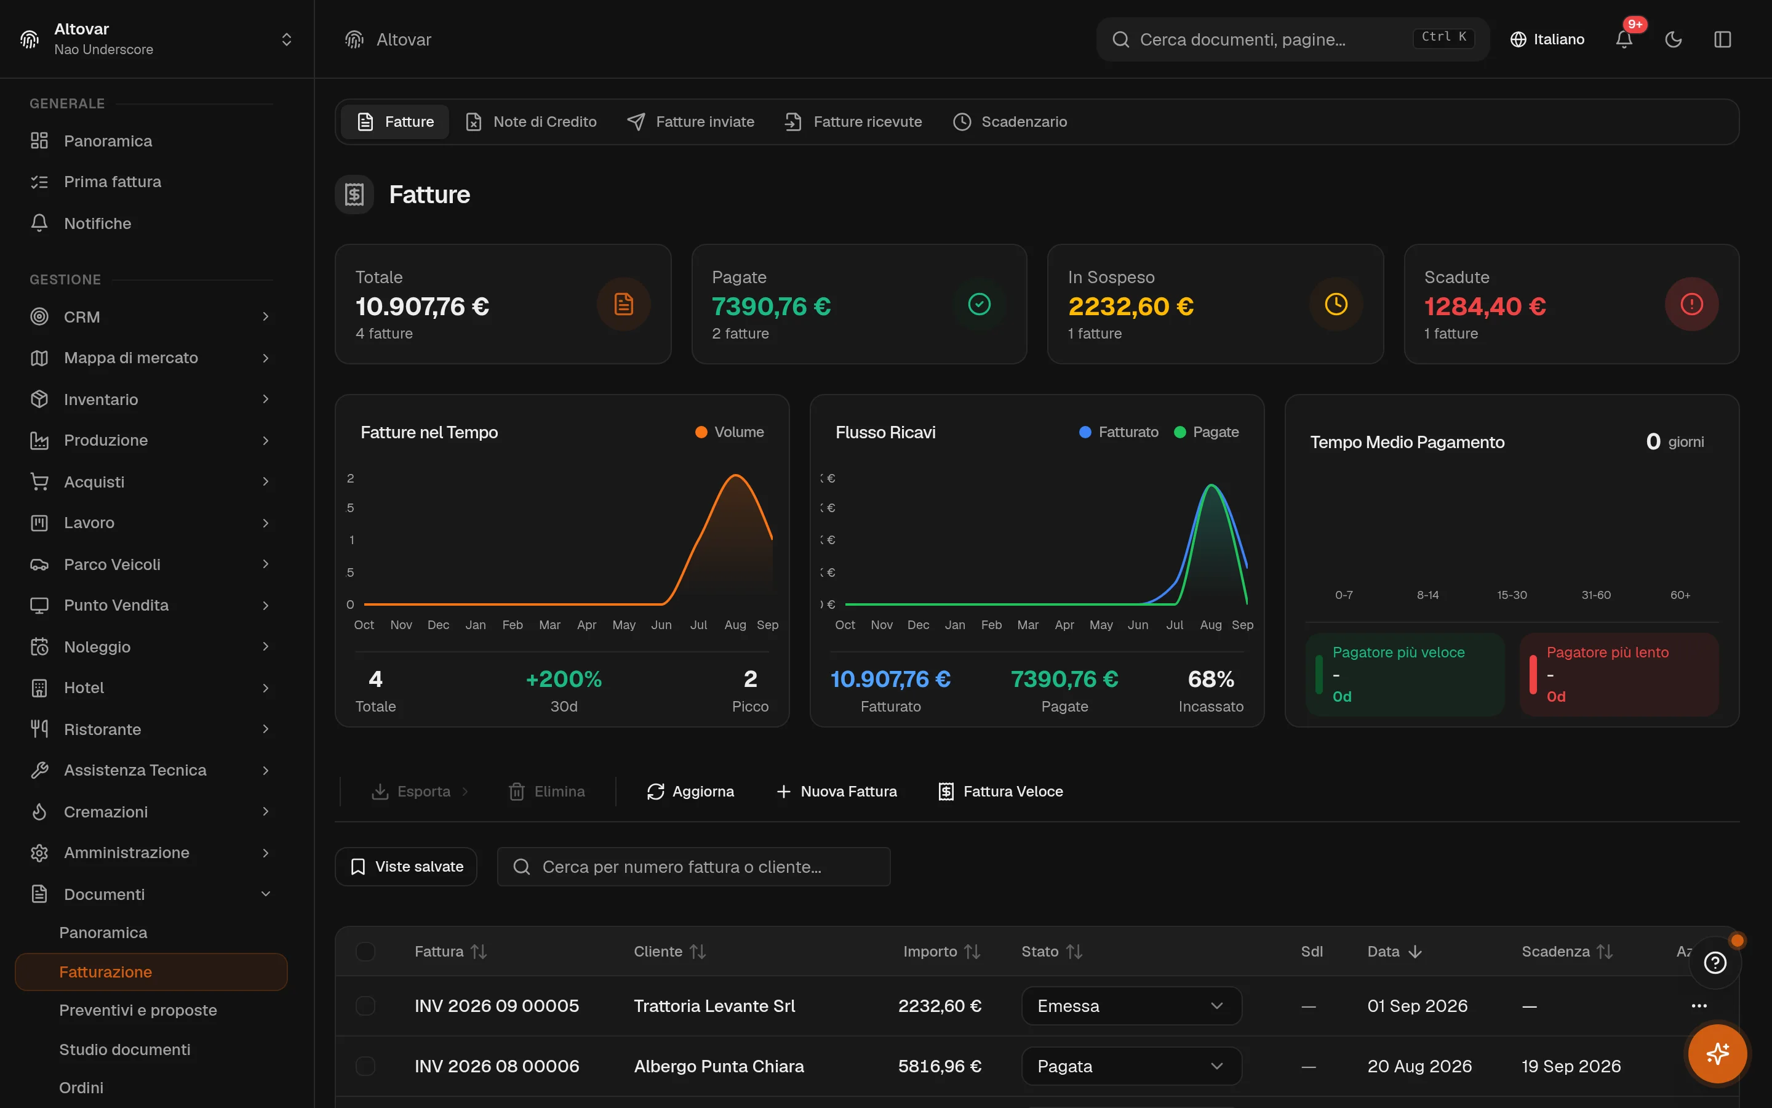Viewport: 1772px width, 1108px height.
Task: Expand the Produzione submenu chevron
Action: pos(266,440)
